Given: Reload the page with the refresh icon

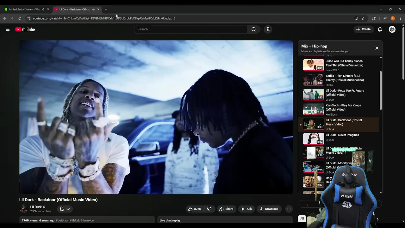Looking at the screenshot, I should coord(20,18).
